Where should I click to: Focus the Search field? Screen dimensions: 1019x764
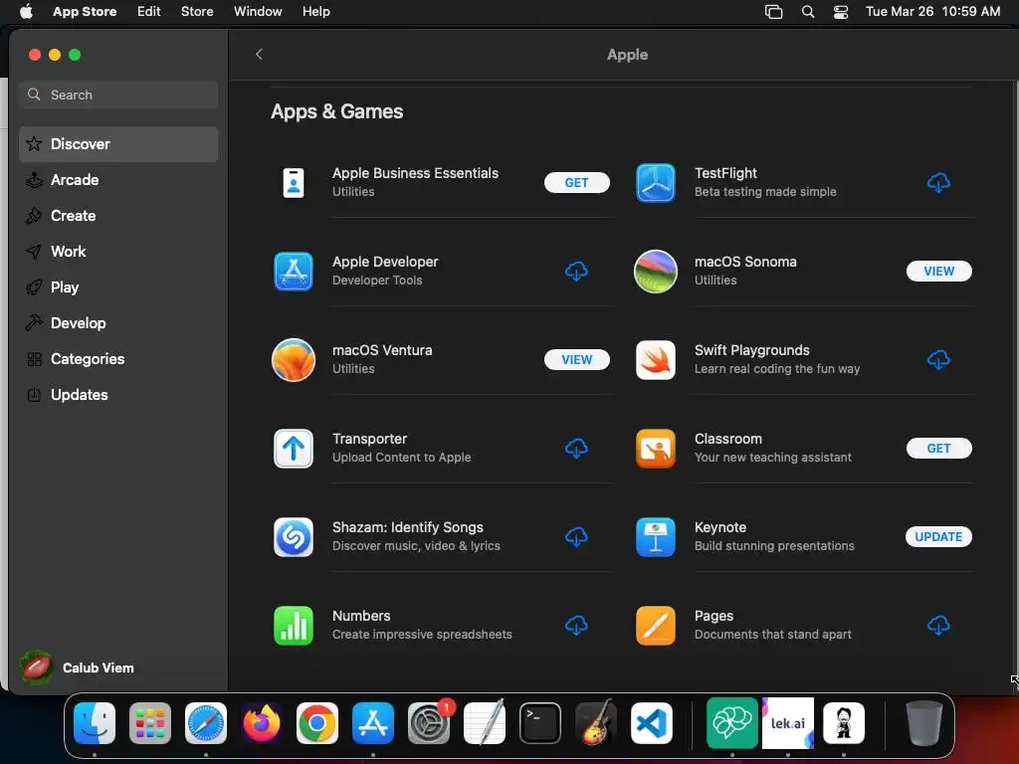tap(118, 95)
